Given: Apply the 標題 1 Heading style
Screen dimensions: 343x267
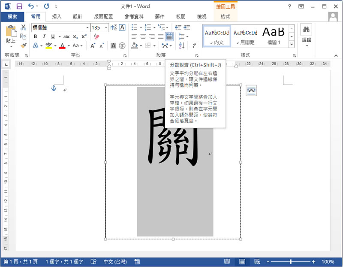Looking at the screenshot, I should click(x=274, y=36).
